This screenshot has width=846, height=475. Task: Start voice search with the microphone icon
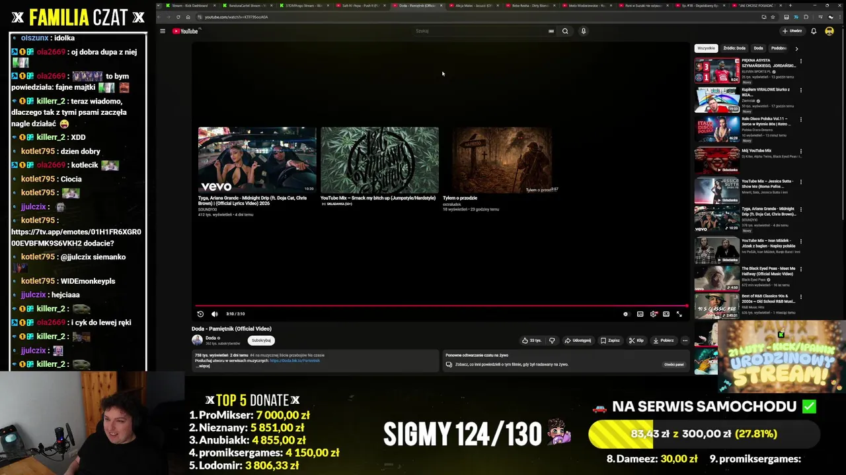click(583, 31)
